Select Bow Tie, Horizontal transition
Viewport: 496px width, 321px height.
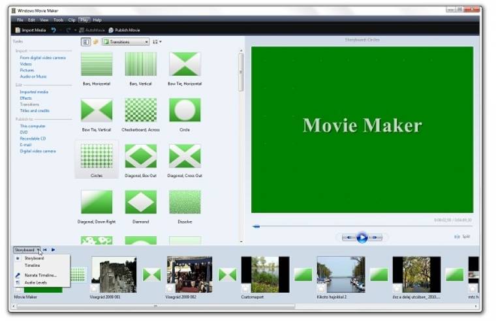pyautogui.click(x=185, y=69)
